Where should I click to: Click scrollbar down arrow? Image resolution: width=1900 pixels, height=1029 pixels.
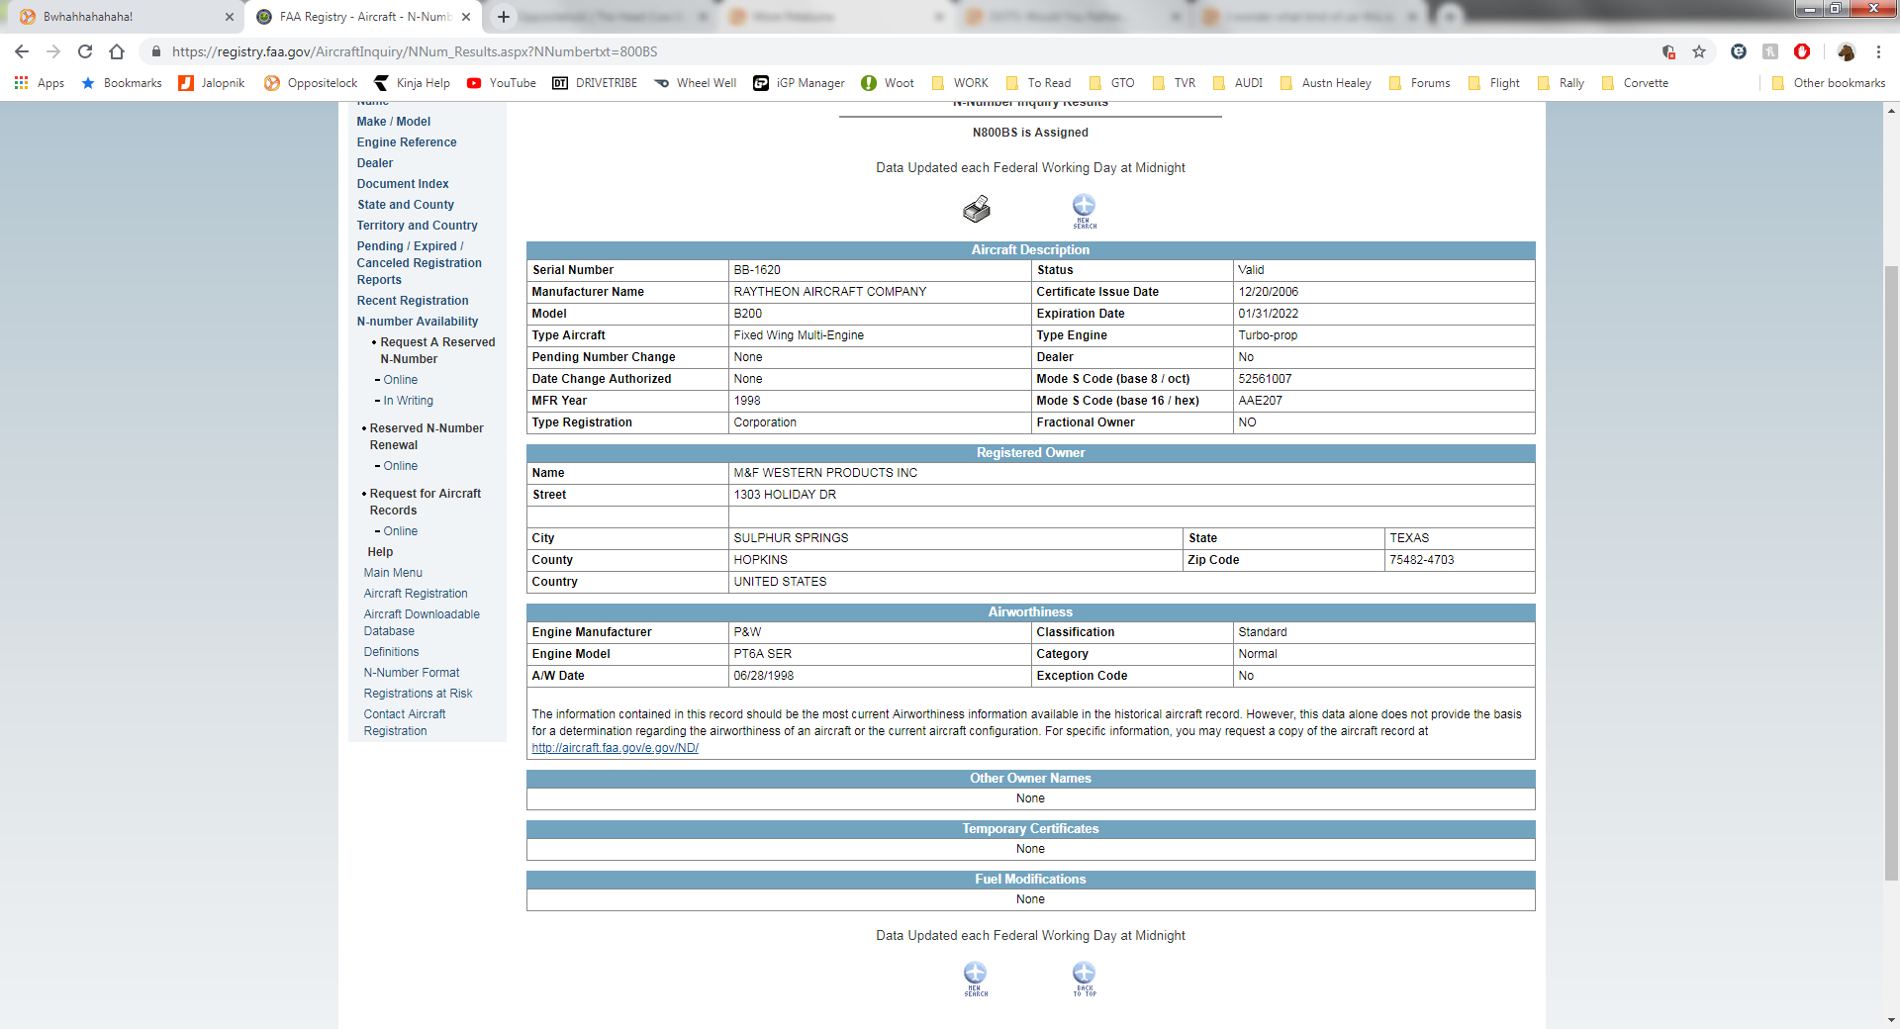(1891, 1020)
